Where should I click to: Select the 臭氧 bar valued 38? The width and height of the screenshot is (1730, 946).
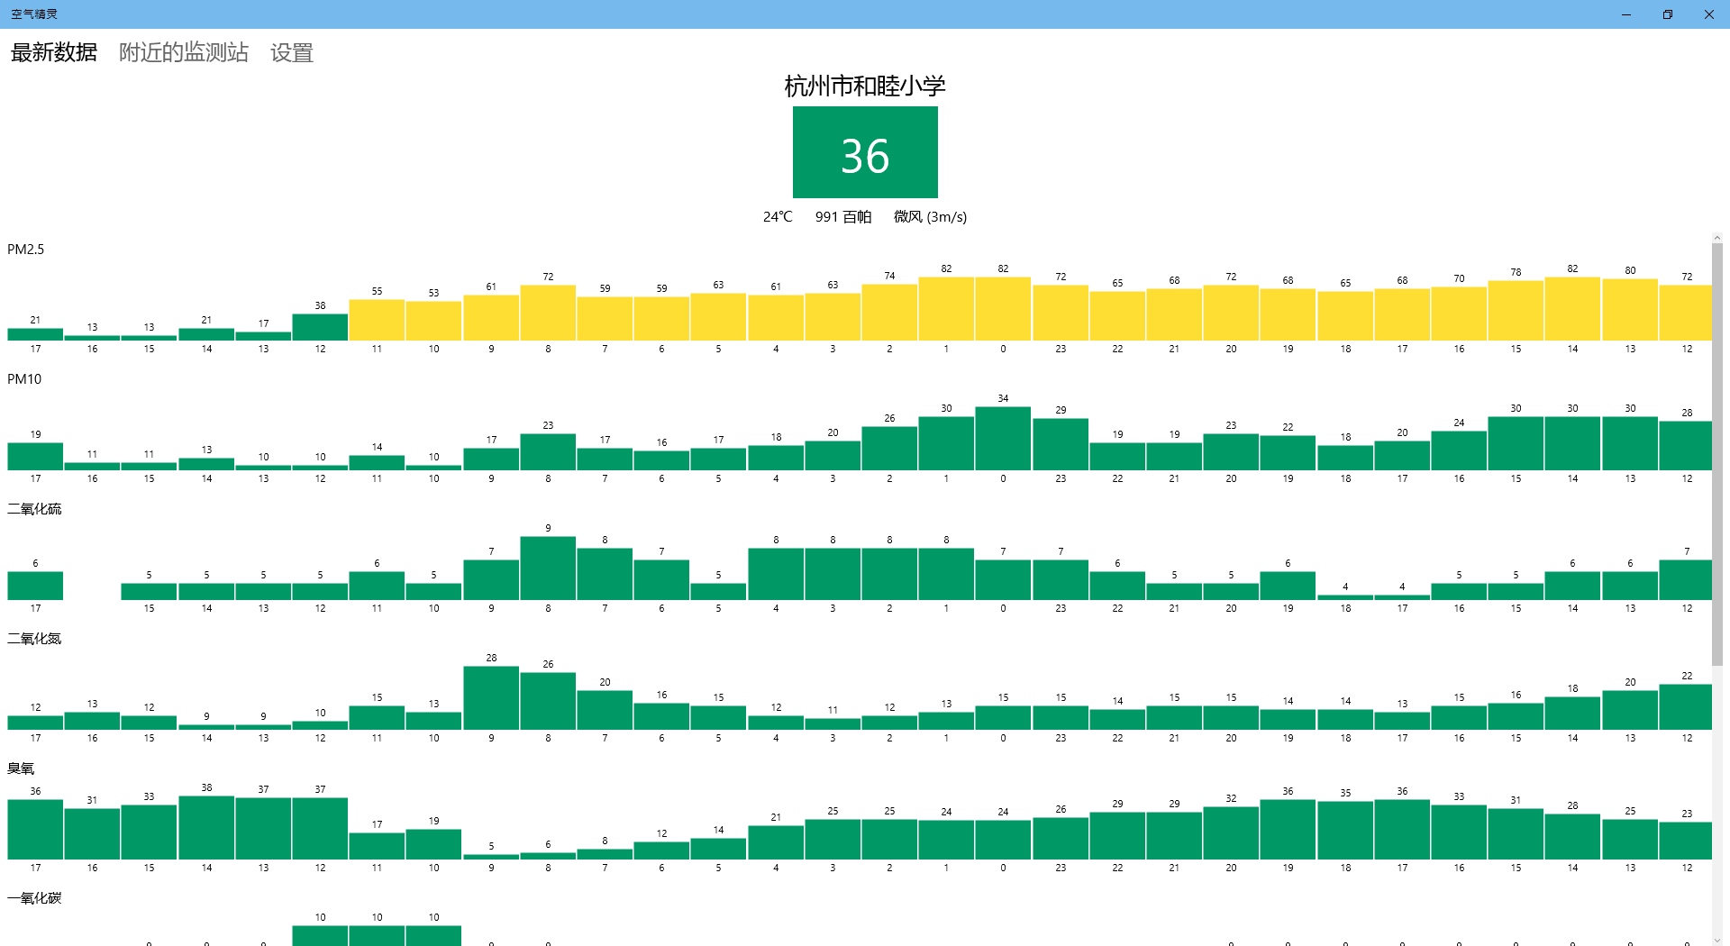point(206,827)
